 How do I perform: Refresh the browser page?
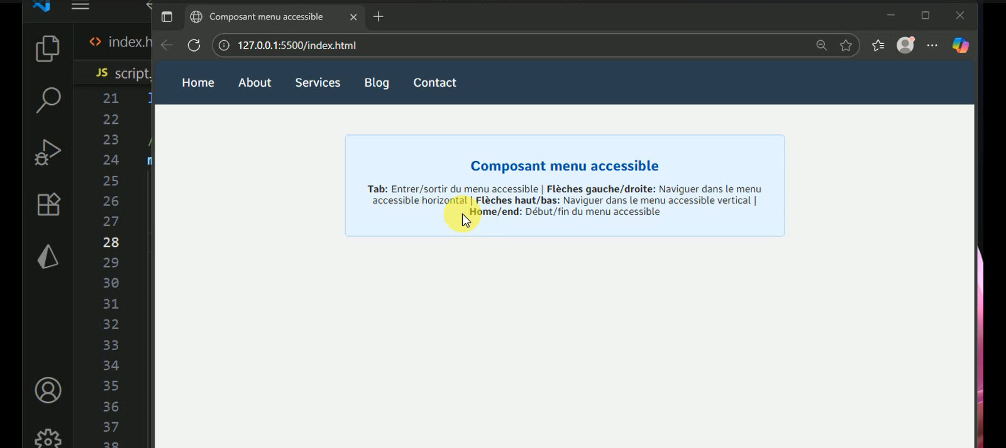point(194,45)
